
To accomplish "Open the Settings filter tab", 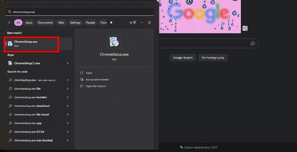I will 75,22.
